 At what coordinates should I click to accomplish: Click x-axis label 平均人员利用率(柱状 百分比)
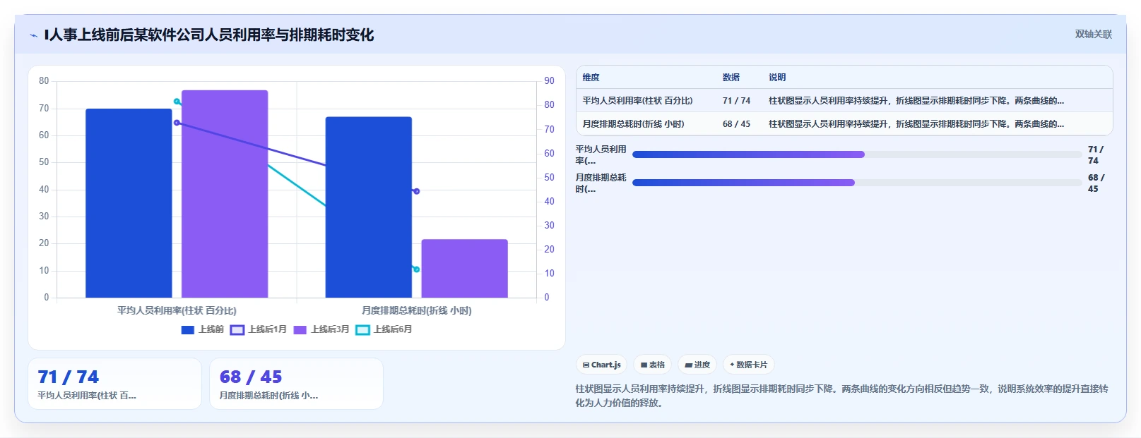[x=177, y=310]
